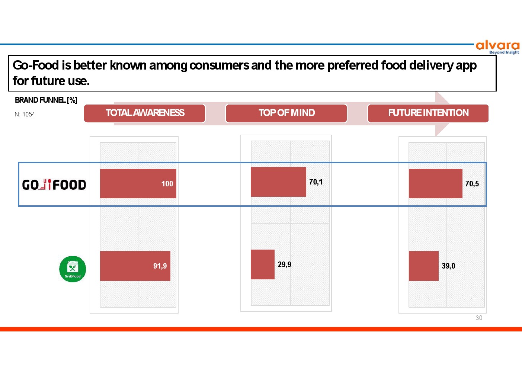The height and width of the screenshot is (369, 522).
Task: Select the TOP OF MIND header box
Action: [286, 113]
